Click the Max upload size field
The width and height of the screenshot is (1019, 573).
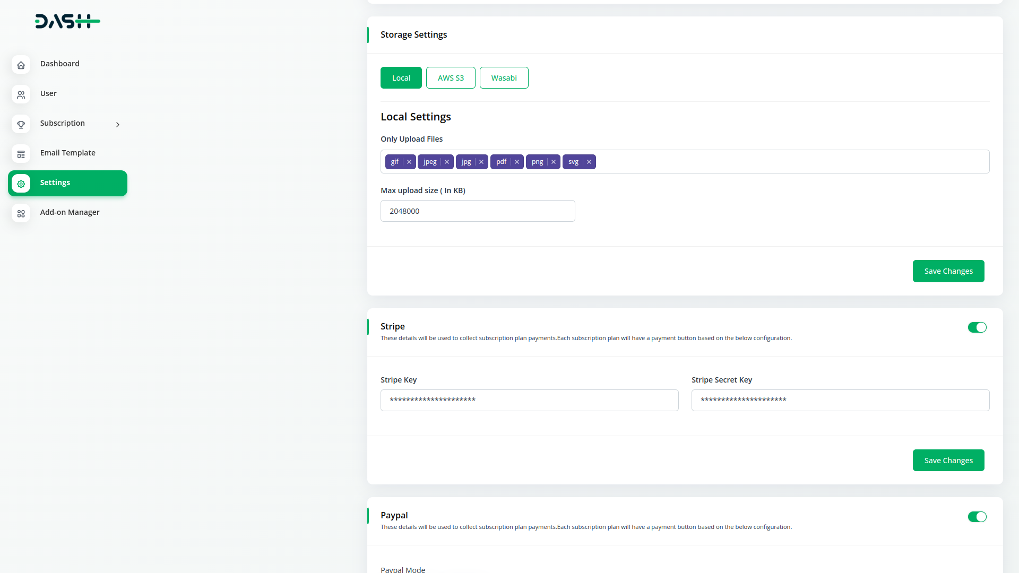tap(478, 211)
